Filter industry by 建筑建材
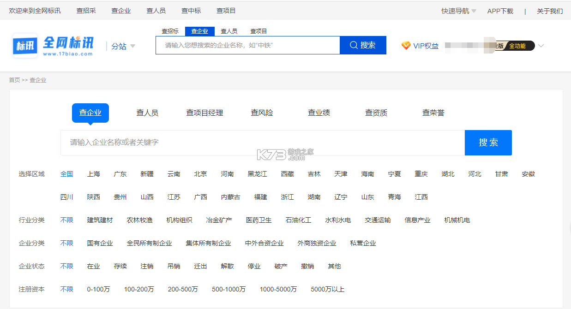571x309 pixels. click(100, 220)
